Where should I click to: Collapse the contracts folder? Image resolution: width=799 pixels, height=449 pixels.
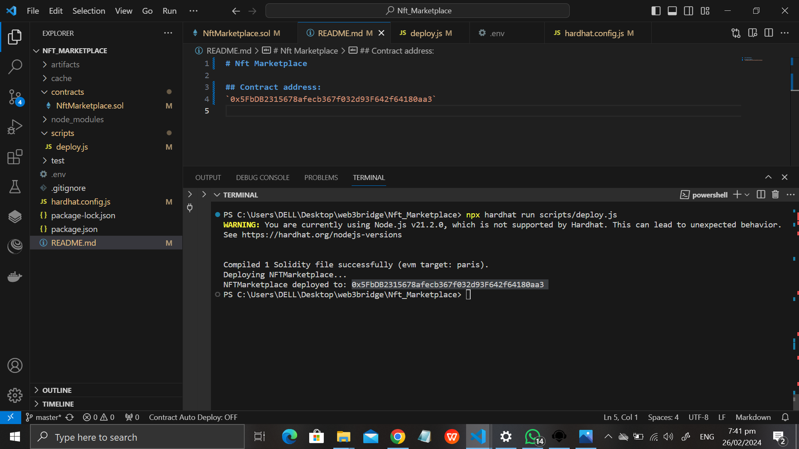coord(67,92)
